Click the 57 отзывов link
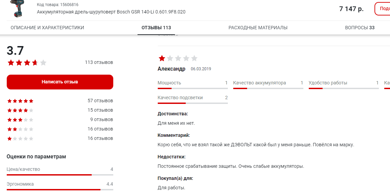The width and height of the screenshot is (390, 191). [100, 101]
